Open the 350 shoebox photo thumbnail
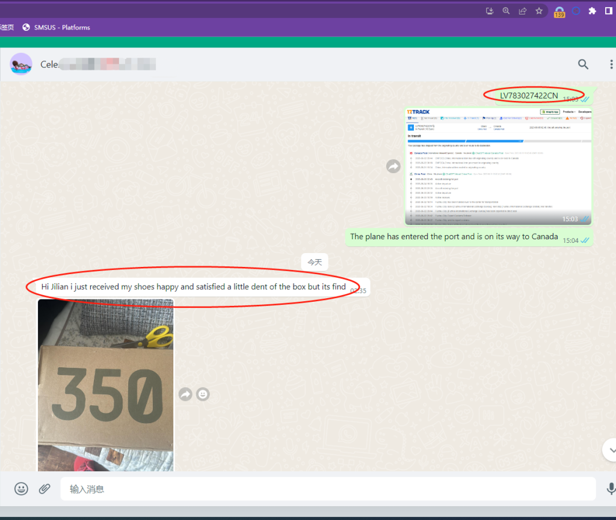The height and width of the screenshot is (520, 616). tap(106, 385)
